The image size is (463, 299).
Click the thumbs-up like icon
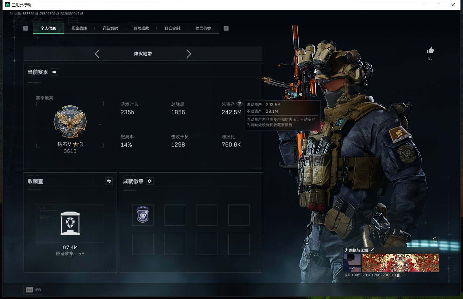pyautogui.click(x=430, y=50)
